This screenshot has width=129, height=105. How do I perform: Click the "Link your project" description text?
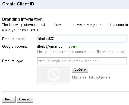tap(81, 52)
